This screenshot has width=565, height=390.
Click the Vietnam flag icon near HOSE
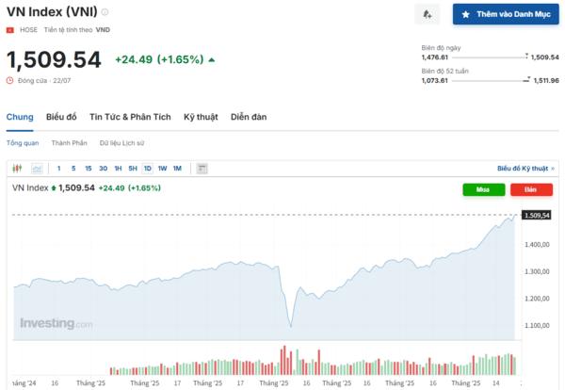point(10,30)
